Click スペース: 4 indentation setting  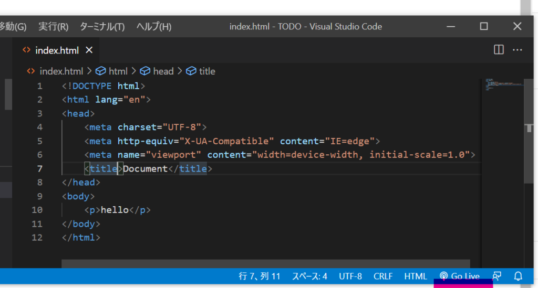point(309,276)
